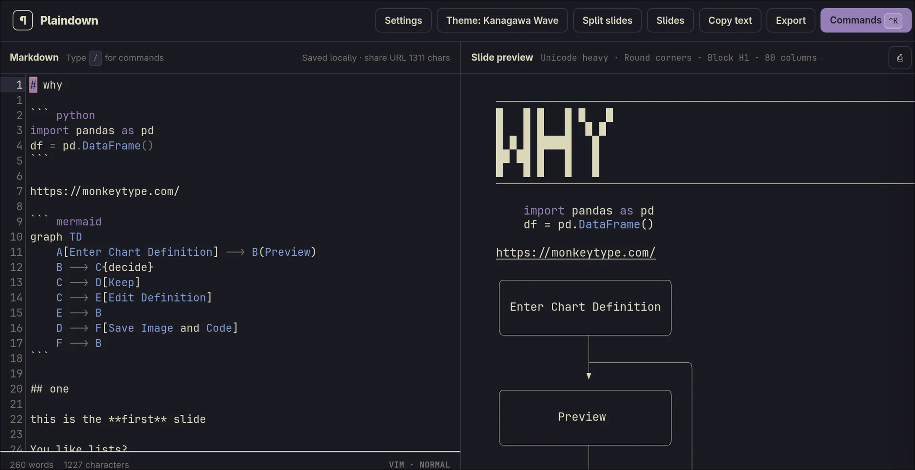This screenshot has height=470, width=915.
Task: Click the 'F --> B' editor line
Action: tap(79, 344)
